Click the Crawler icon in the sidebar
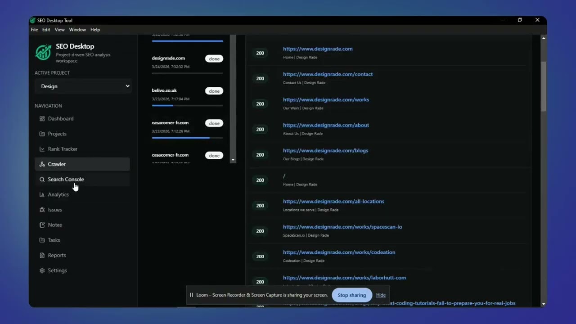576x324 pixels. (x=42, y=164)
